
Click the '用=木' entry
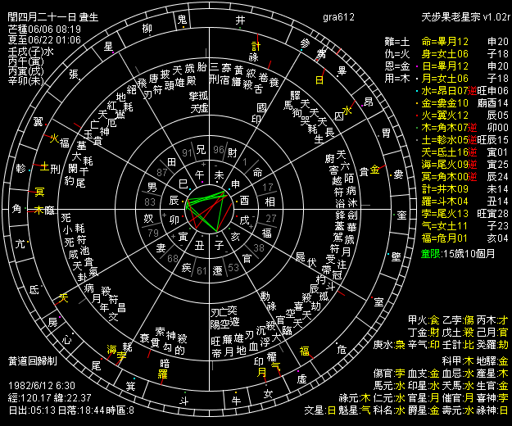tap(397, 79)
